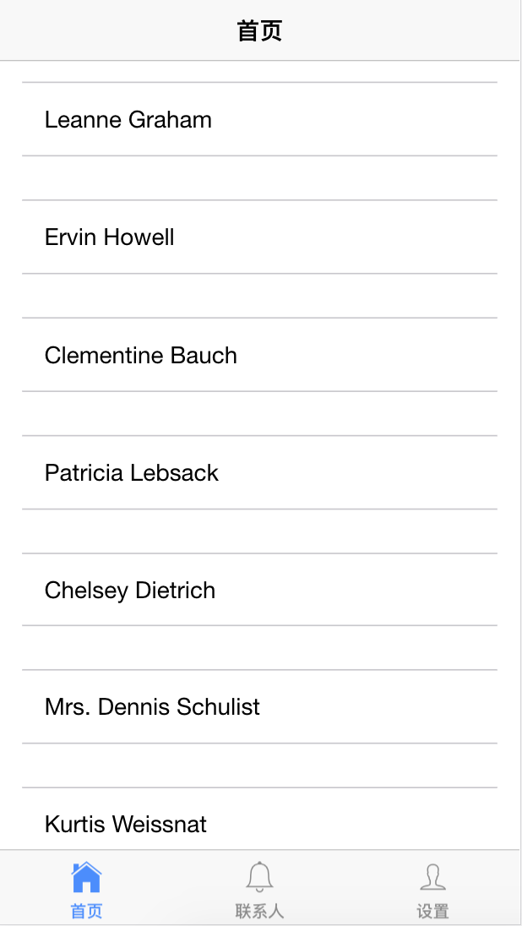Image resolution: width=522 pixels, height=926 pixels.
Task: Open Chelsey Dietrich's row
Action: [130, 591]
